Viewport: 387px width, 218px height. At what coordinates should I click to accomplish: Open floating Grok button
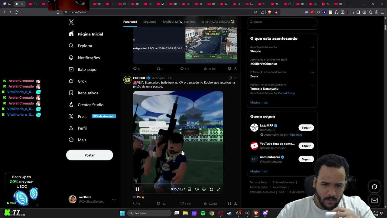tap(374, 187)
